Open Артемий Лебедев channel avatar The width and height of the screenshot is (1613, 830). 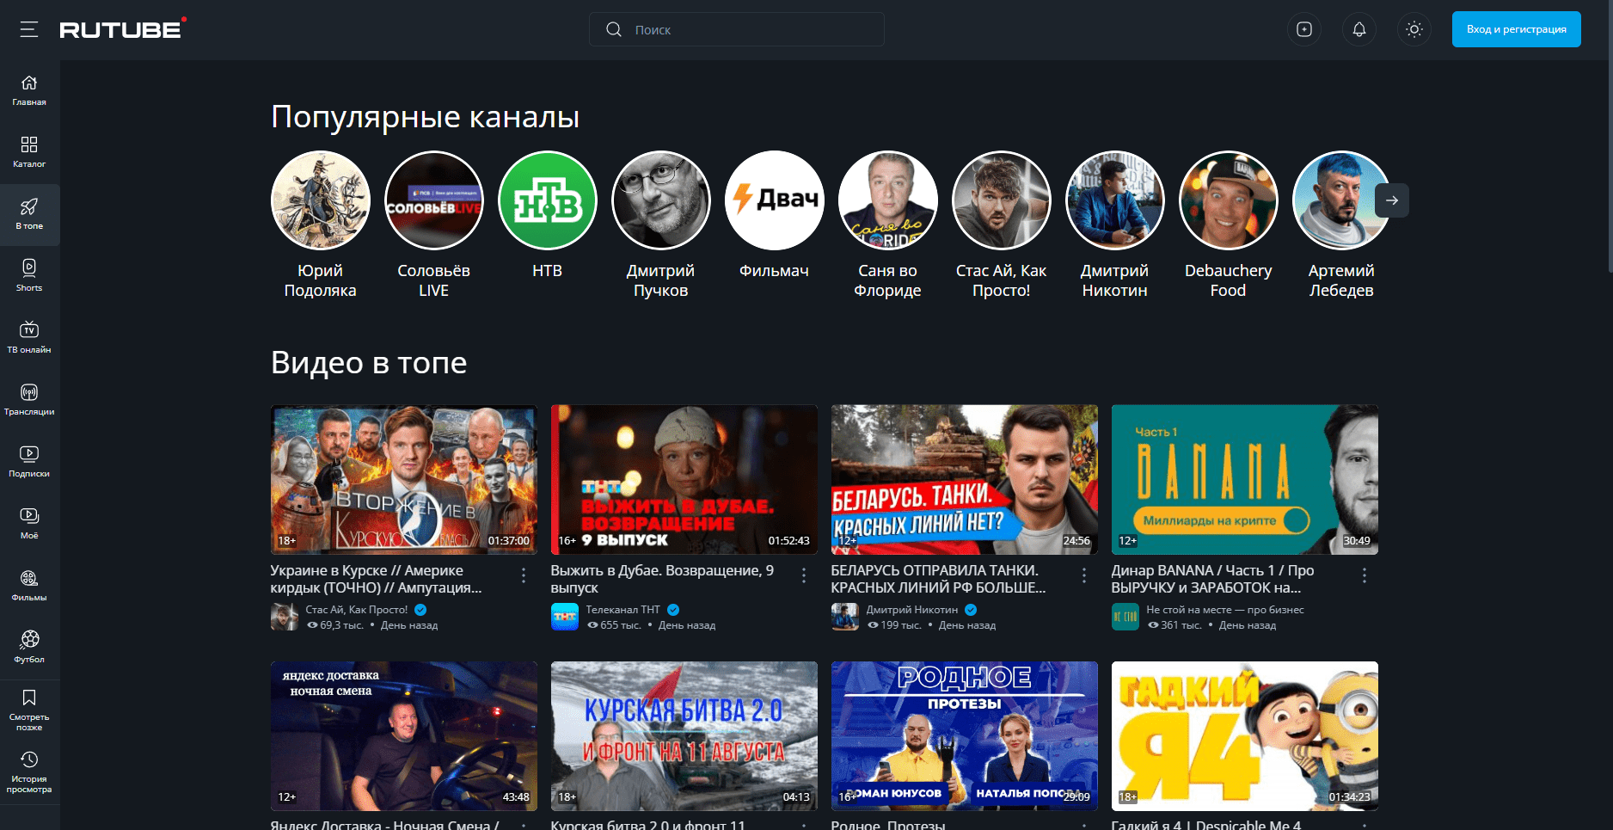pyautogui.click(x=1342, y=200)
